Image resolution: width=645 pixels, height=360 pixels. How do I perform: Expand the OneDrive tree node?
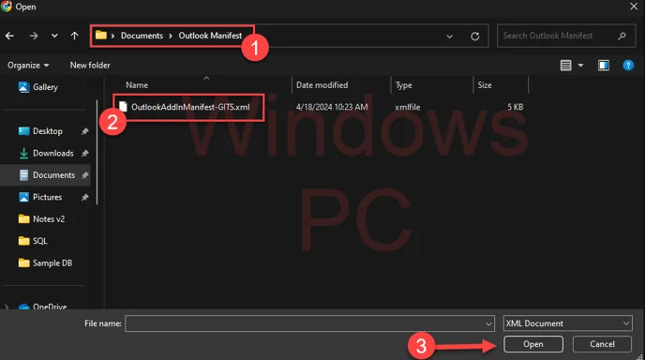point(7,307)
